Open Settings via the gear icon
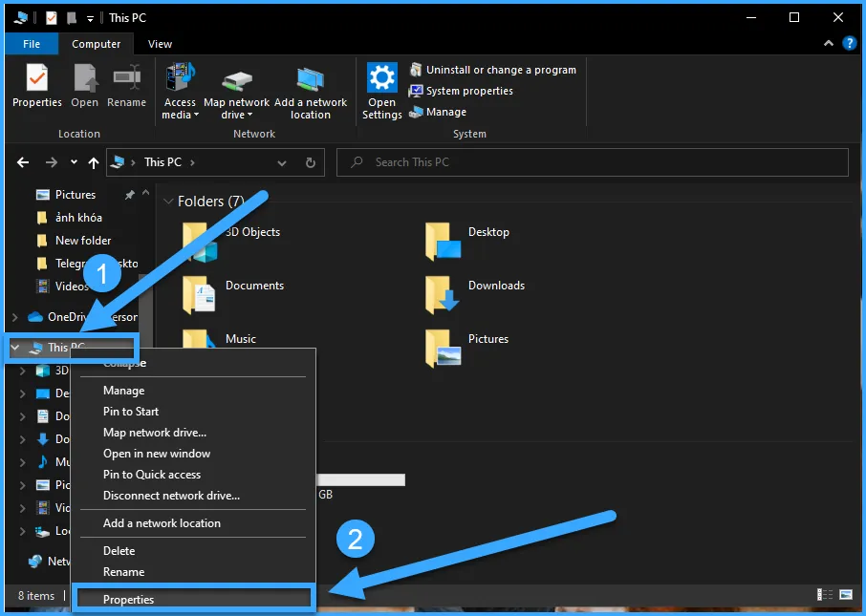866x616 pixels. coord(381,79)
